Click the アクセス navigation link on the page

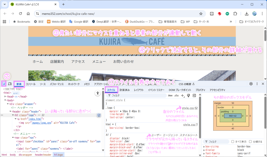78,62
